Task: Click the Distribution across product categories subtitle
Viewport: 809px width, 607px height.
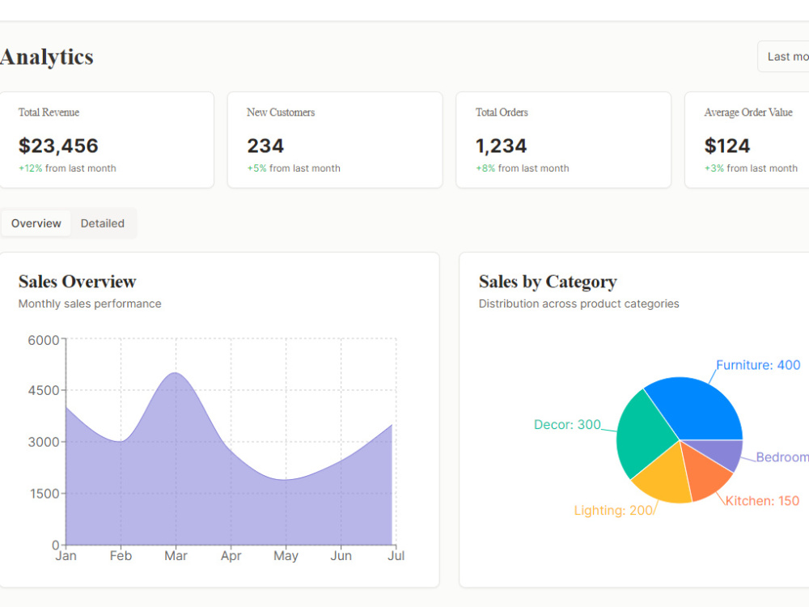Action: point(579,303)
